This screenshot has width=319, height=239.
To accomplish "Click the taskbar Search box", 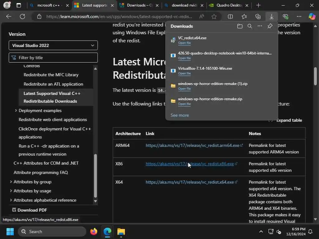I will click(x=52, y=232).
